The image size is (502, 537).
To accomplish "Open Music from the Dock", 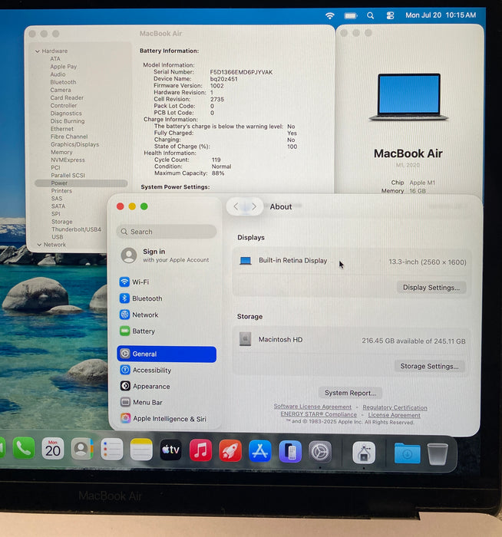I will tap(200, 450).
